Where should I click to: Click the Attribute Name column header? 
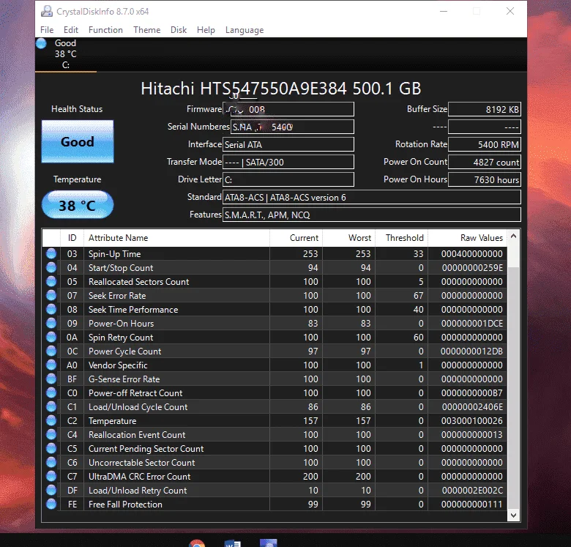[176, 238]
